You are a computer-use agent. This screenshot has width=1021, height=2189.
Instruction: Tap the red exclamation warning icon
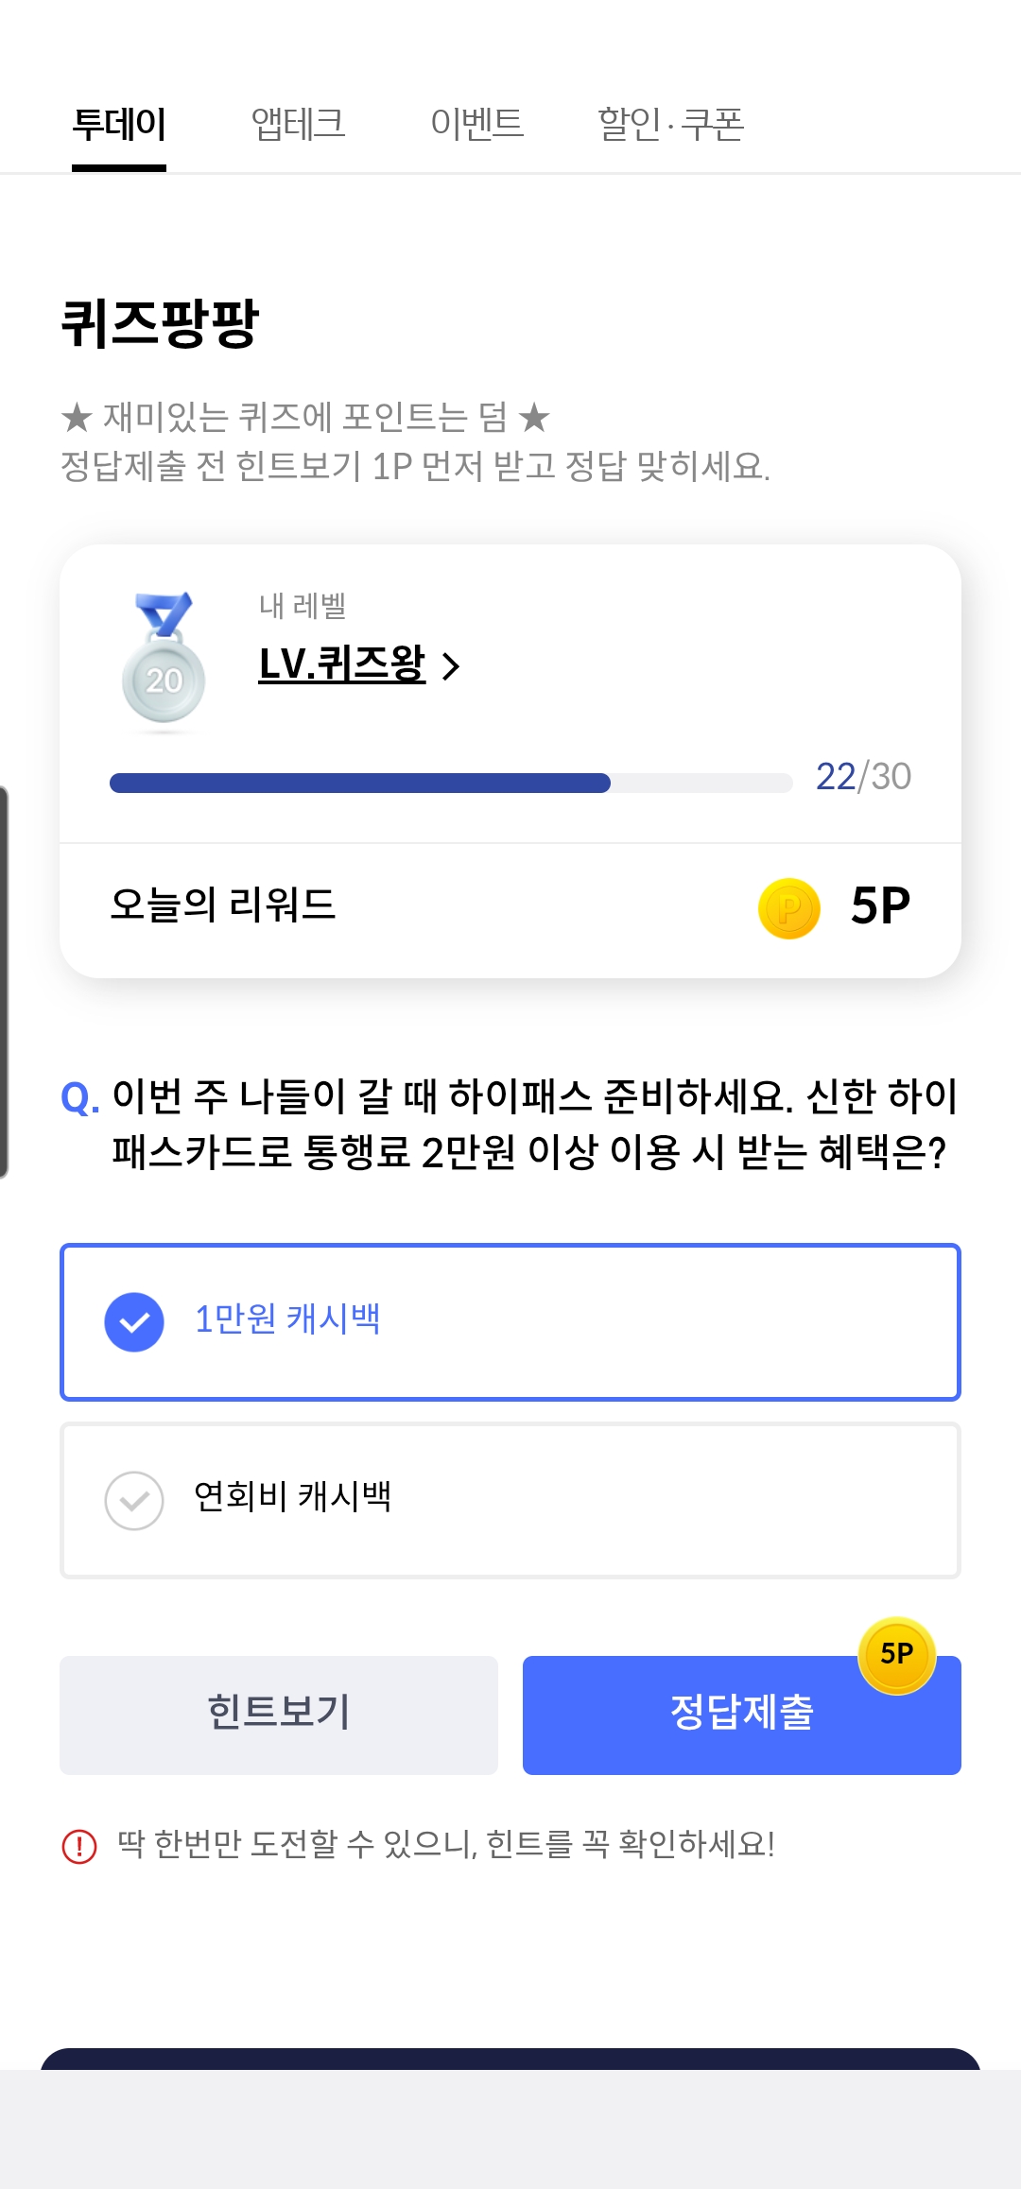(79, 1846)
